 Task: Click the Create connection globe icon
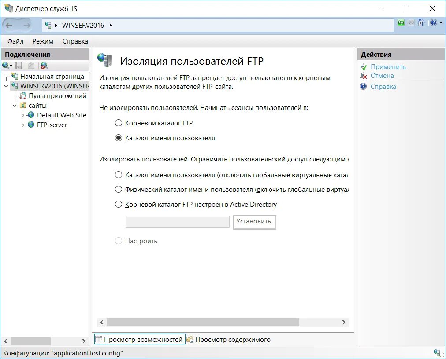click(5, 65)
